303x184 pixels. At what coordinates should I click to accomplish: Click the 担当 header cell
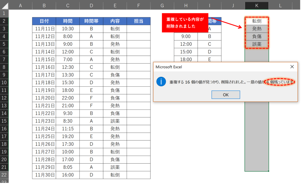[138, 21]
